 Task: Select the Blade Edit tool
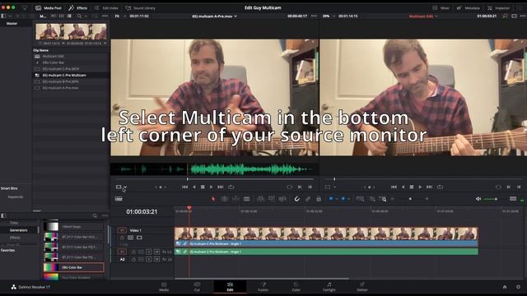247,199
